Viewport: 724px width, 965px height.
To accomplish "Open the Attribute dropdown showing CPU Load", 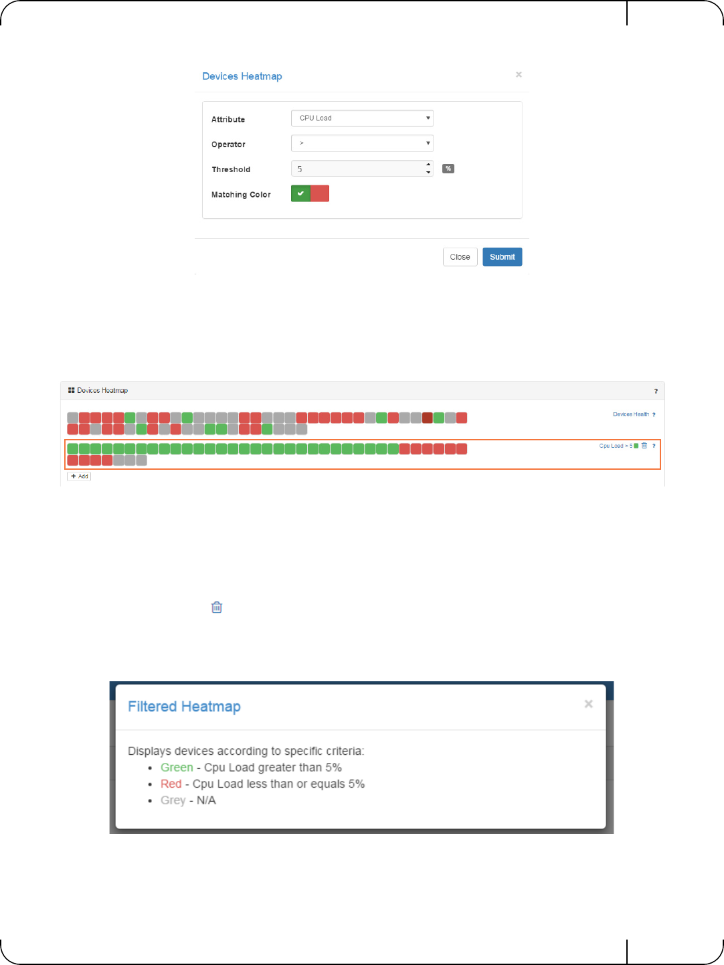I will point(362,118).
